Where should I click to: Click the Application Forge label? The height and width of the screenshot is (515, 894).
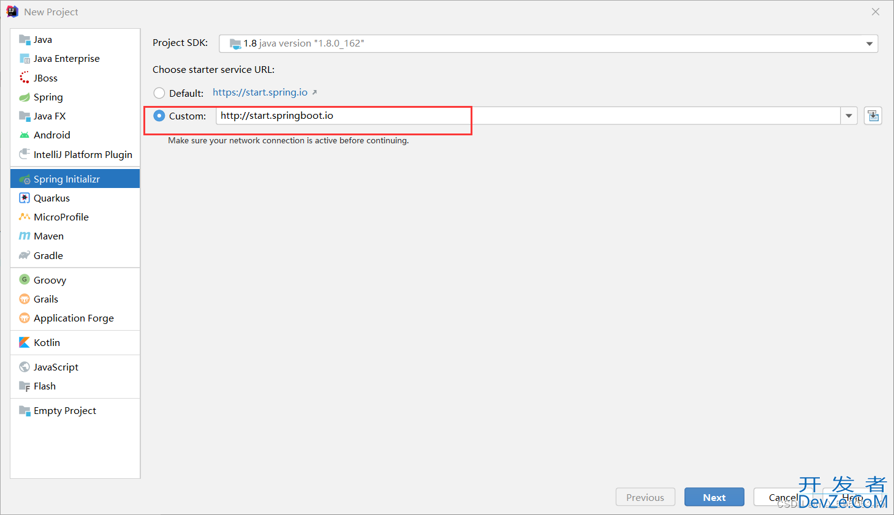click(x=74, y=318)
